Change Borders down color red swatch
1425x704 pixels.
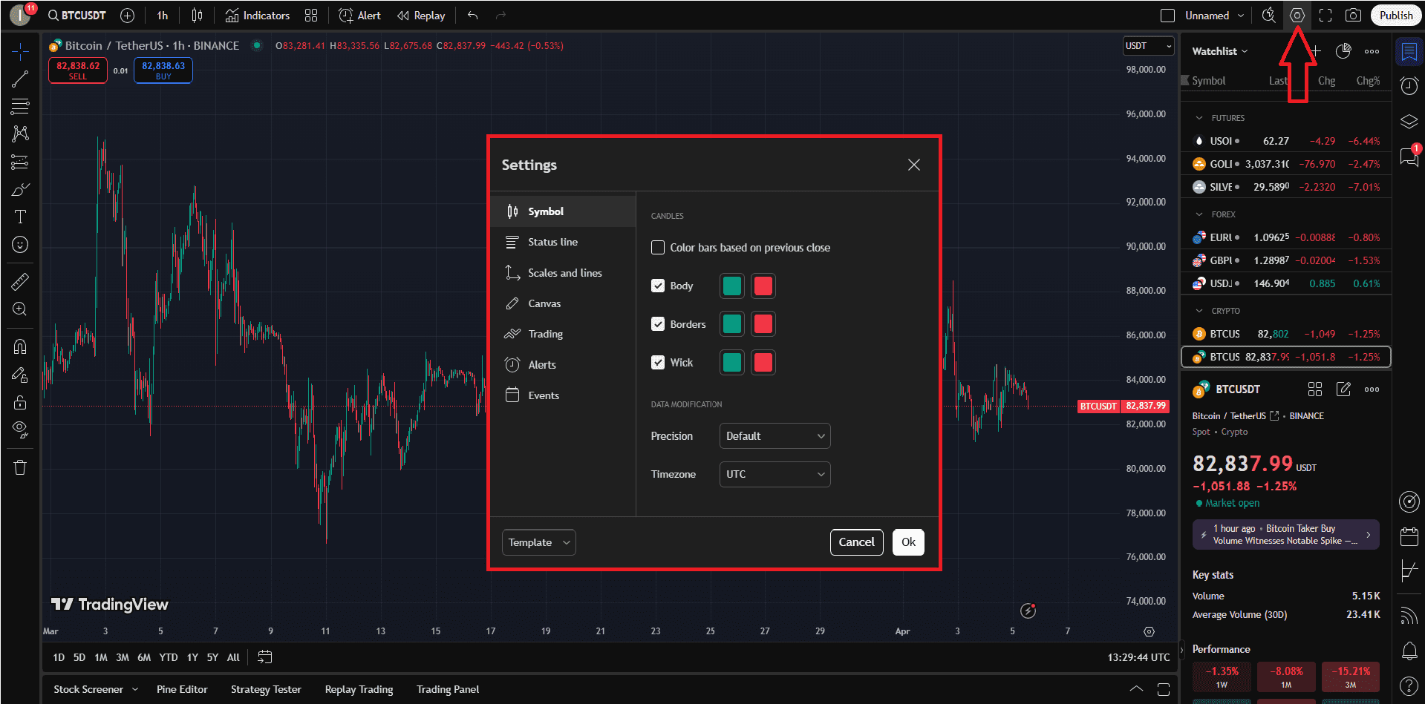763,324
